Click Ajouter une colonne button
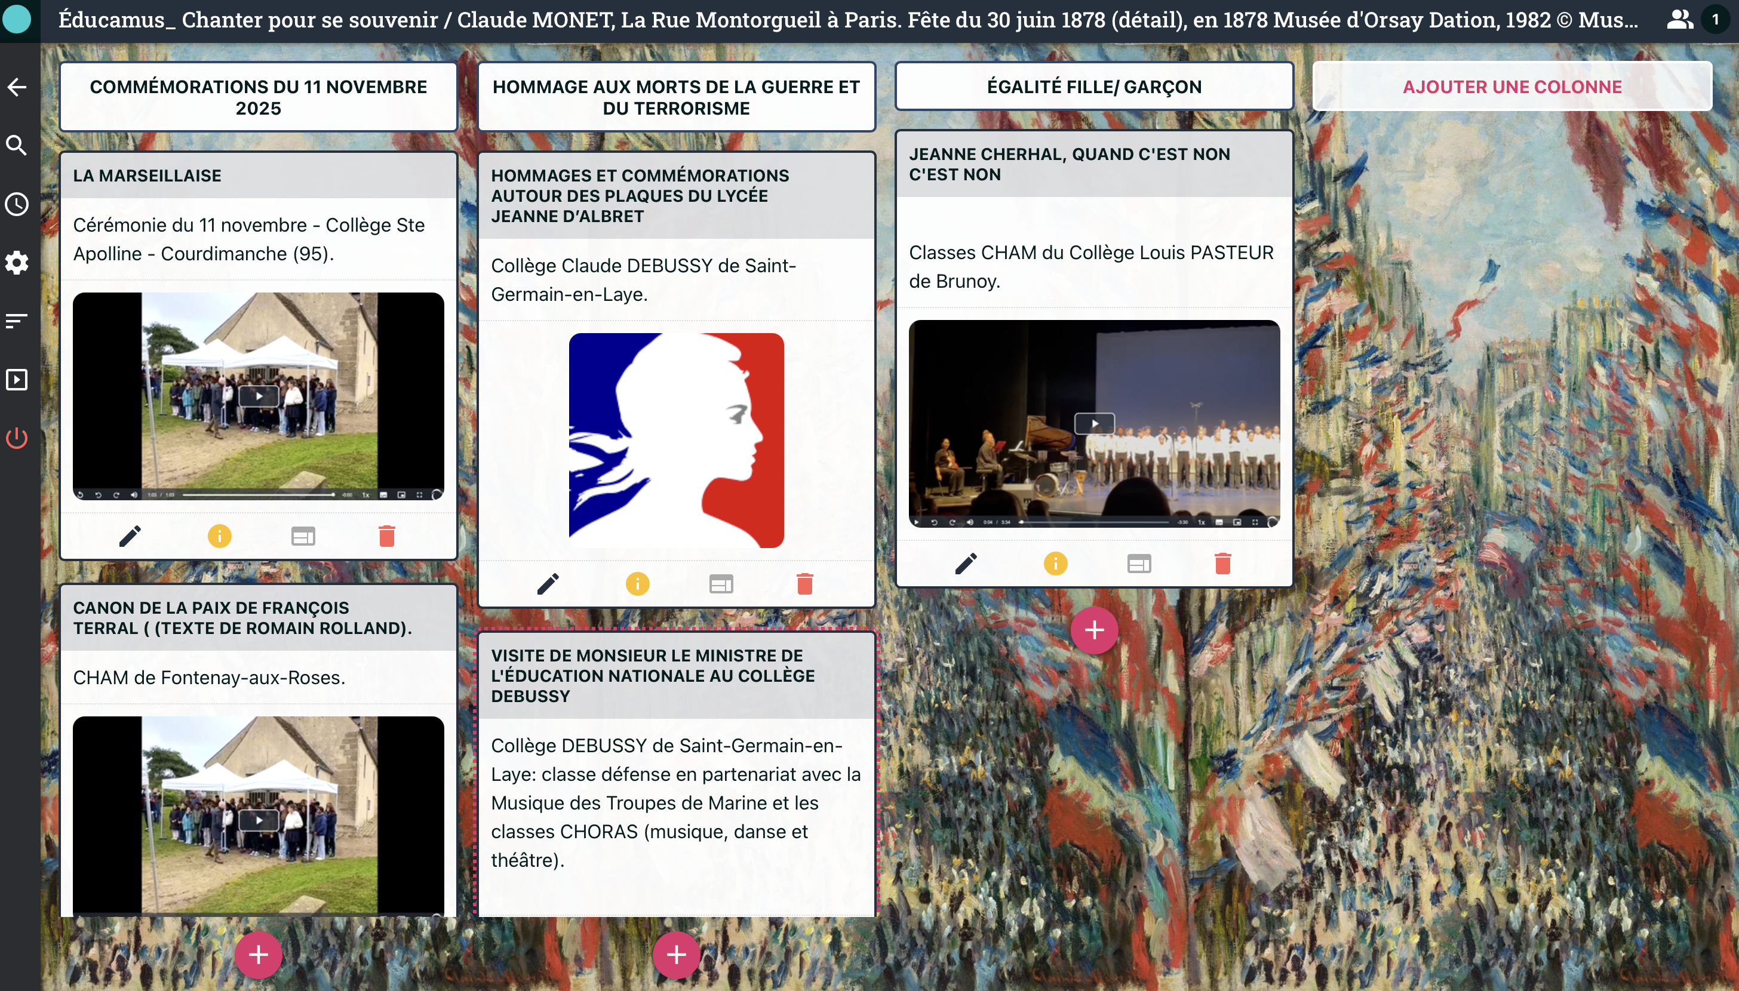The width and height of the screenshot is (1739, 991). coord(1511,87)
